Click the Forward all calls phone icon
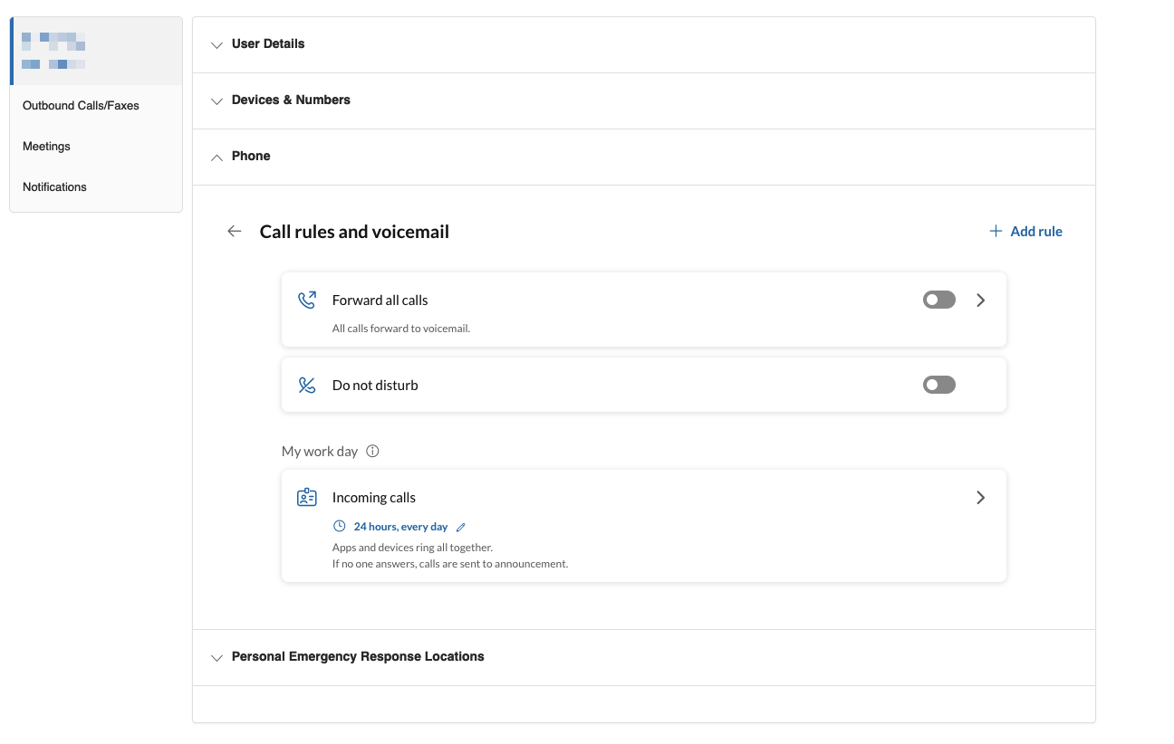This screenshot has width=1174, height=744. click(307, 300)
